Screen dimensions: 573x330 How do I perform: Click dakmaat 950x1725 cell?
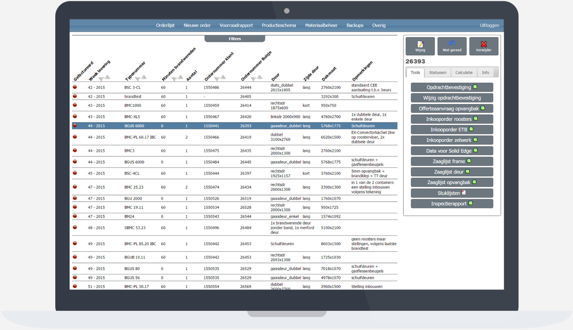tap(329, 207)
